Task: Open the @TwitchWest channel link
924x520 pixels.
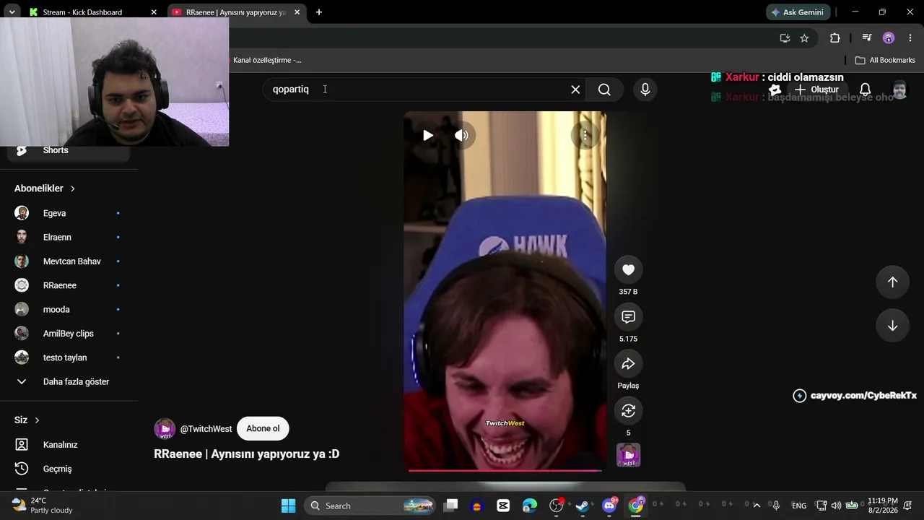Action: 206,429
